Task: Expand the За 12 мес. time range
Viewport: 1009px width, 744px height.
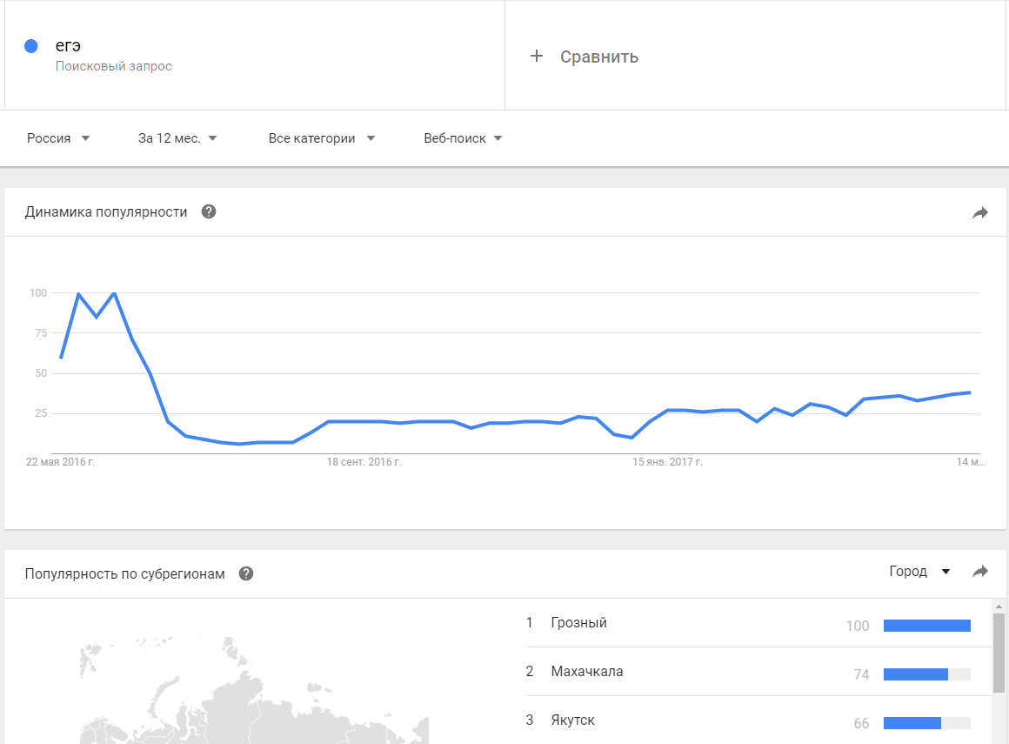Action: tap(177, 138)
